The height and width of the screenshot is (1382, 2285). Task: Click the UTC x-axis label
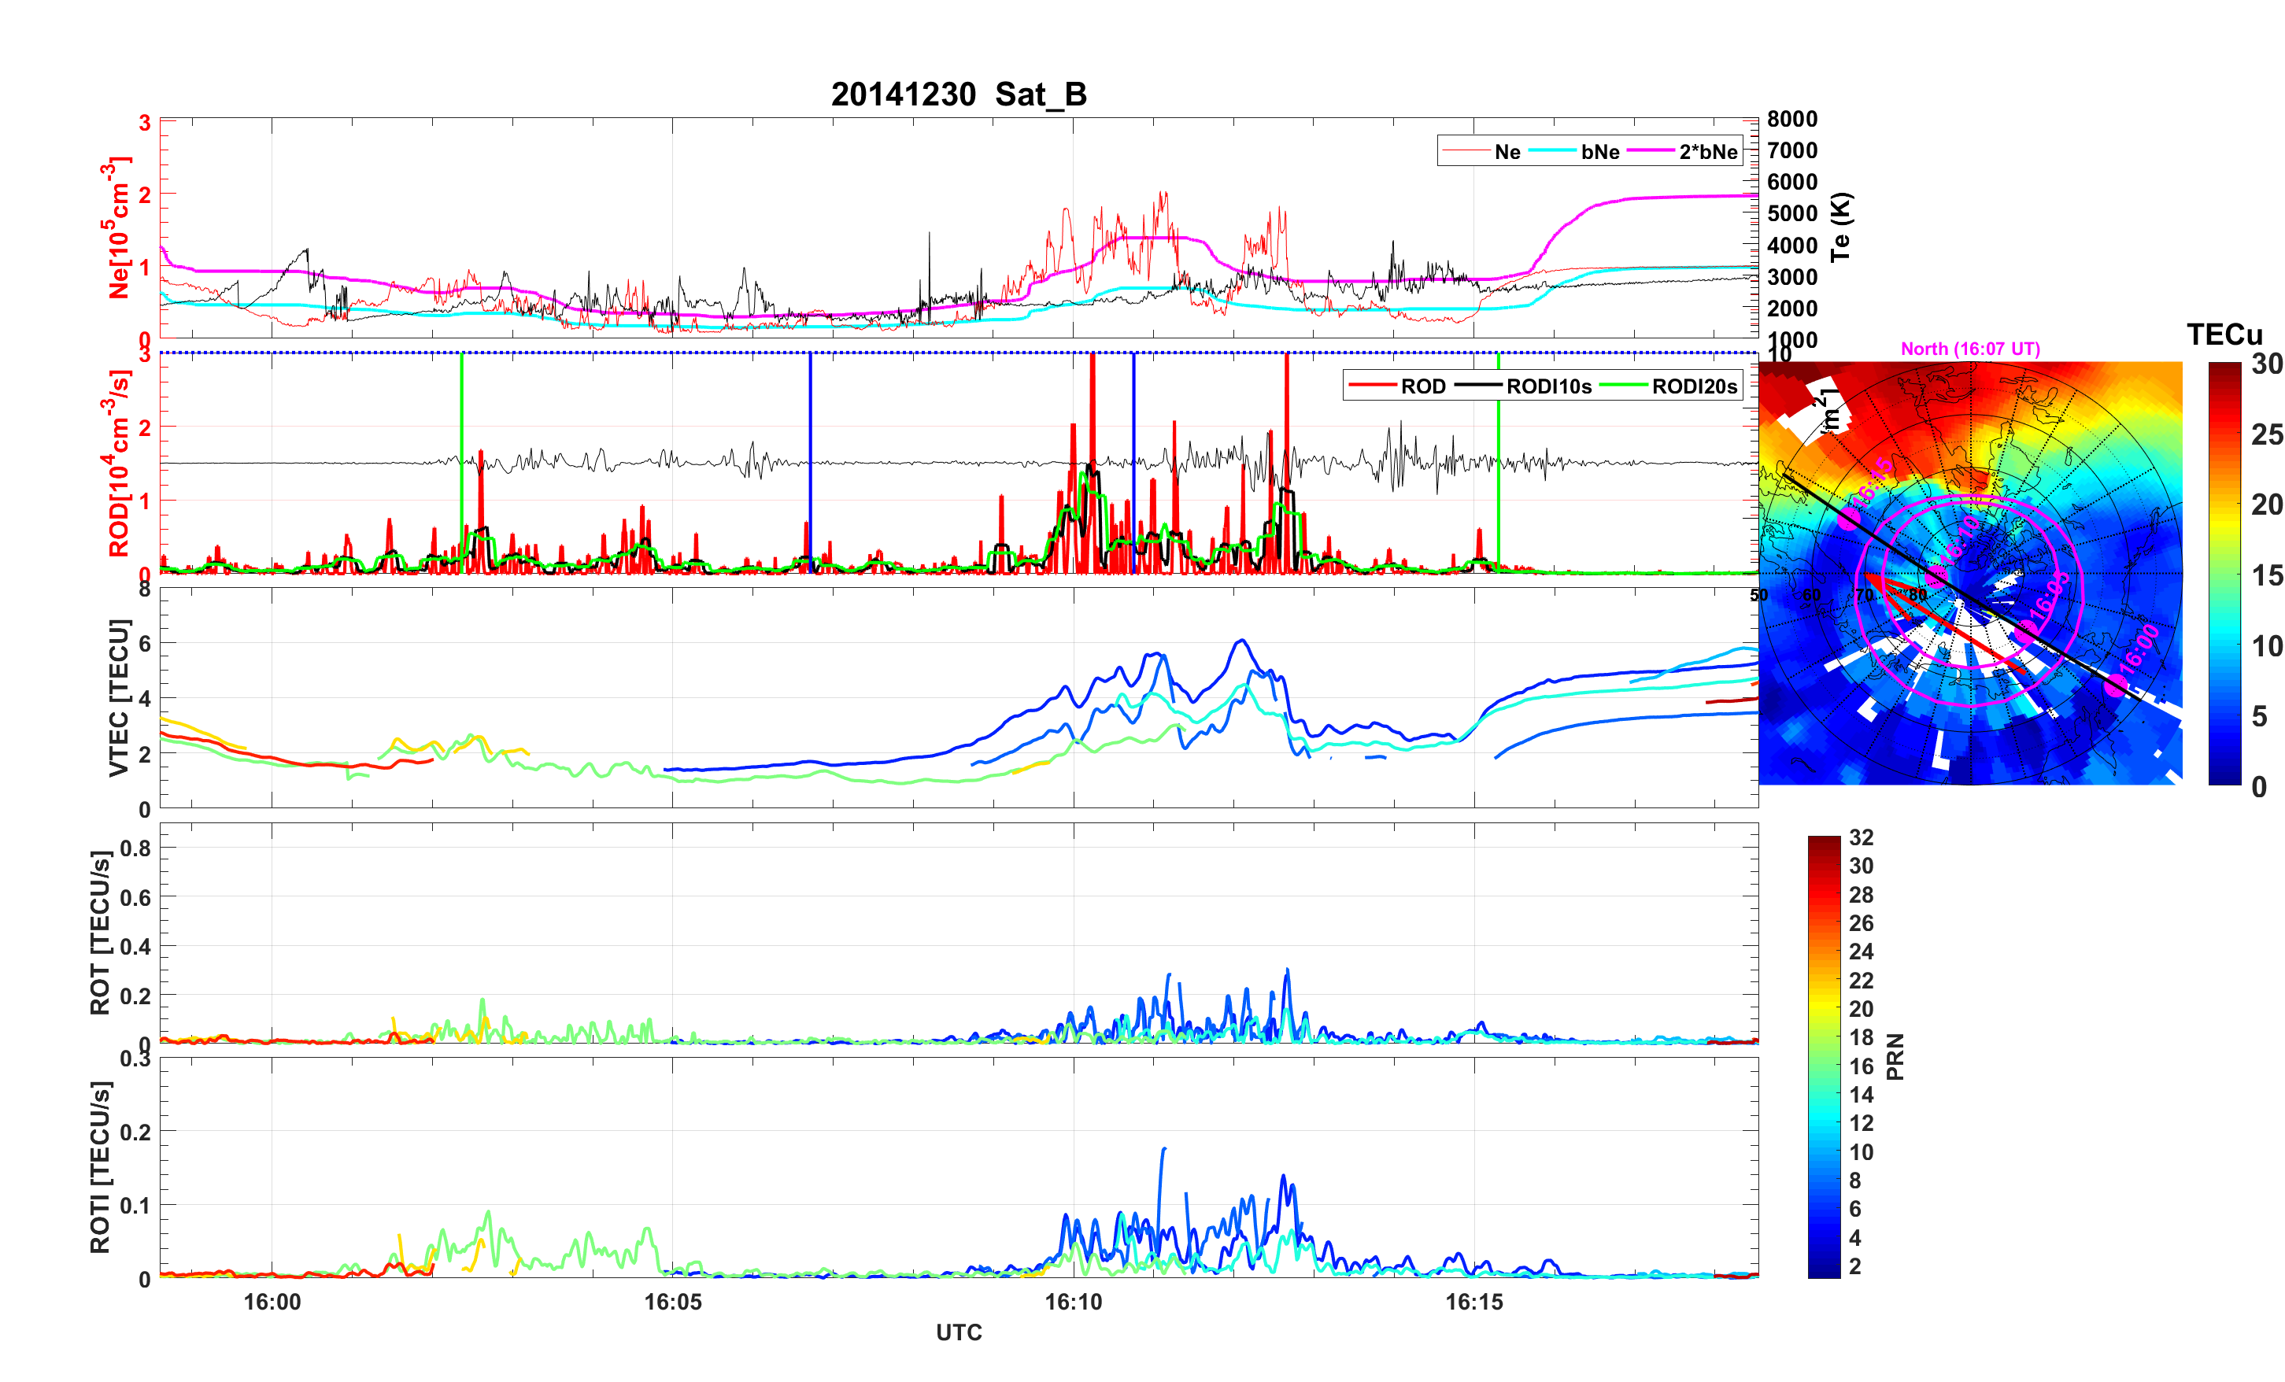coord(958,1333)
